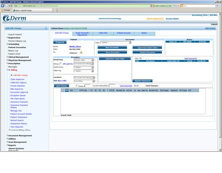Open the Supervising provider dropdown
Viewport: 222px width, 173px height.
84,67
